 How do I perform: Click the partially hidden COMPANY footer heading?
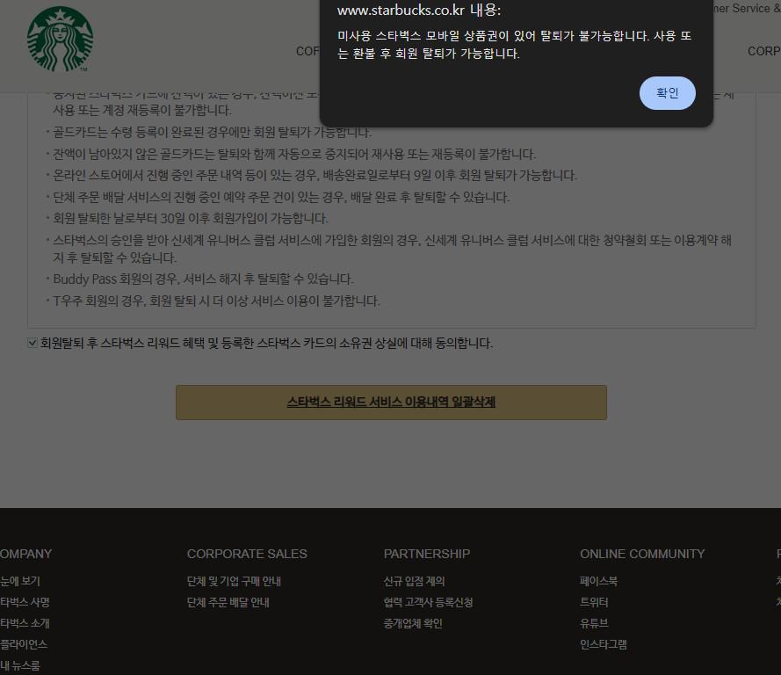click(x=25, y=554)
